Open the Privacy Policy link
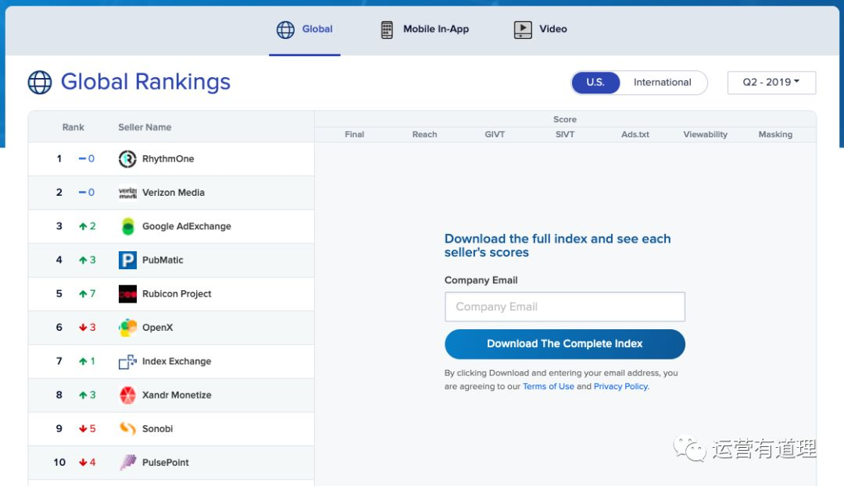844x486 pixels. click(x=620, y=386)
